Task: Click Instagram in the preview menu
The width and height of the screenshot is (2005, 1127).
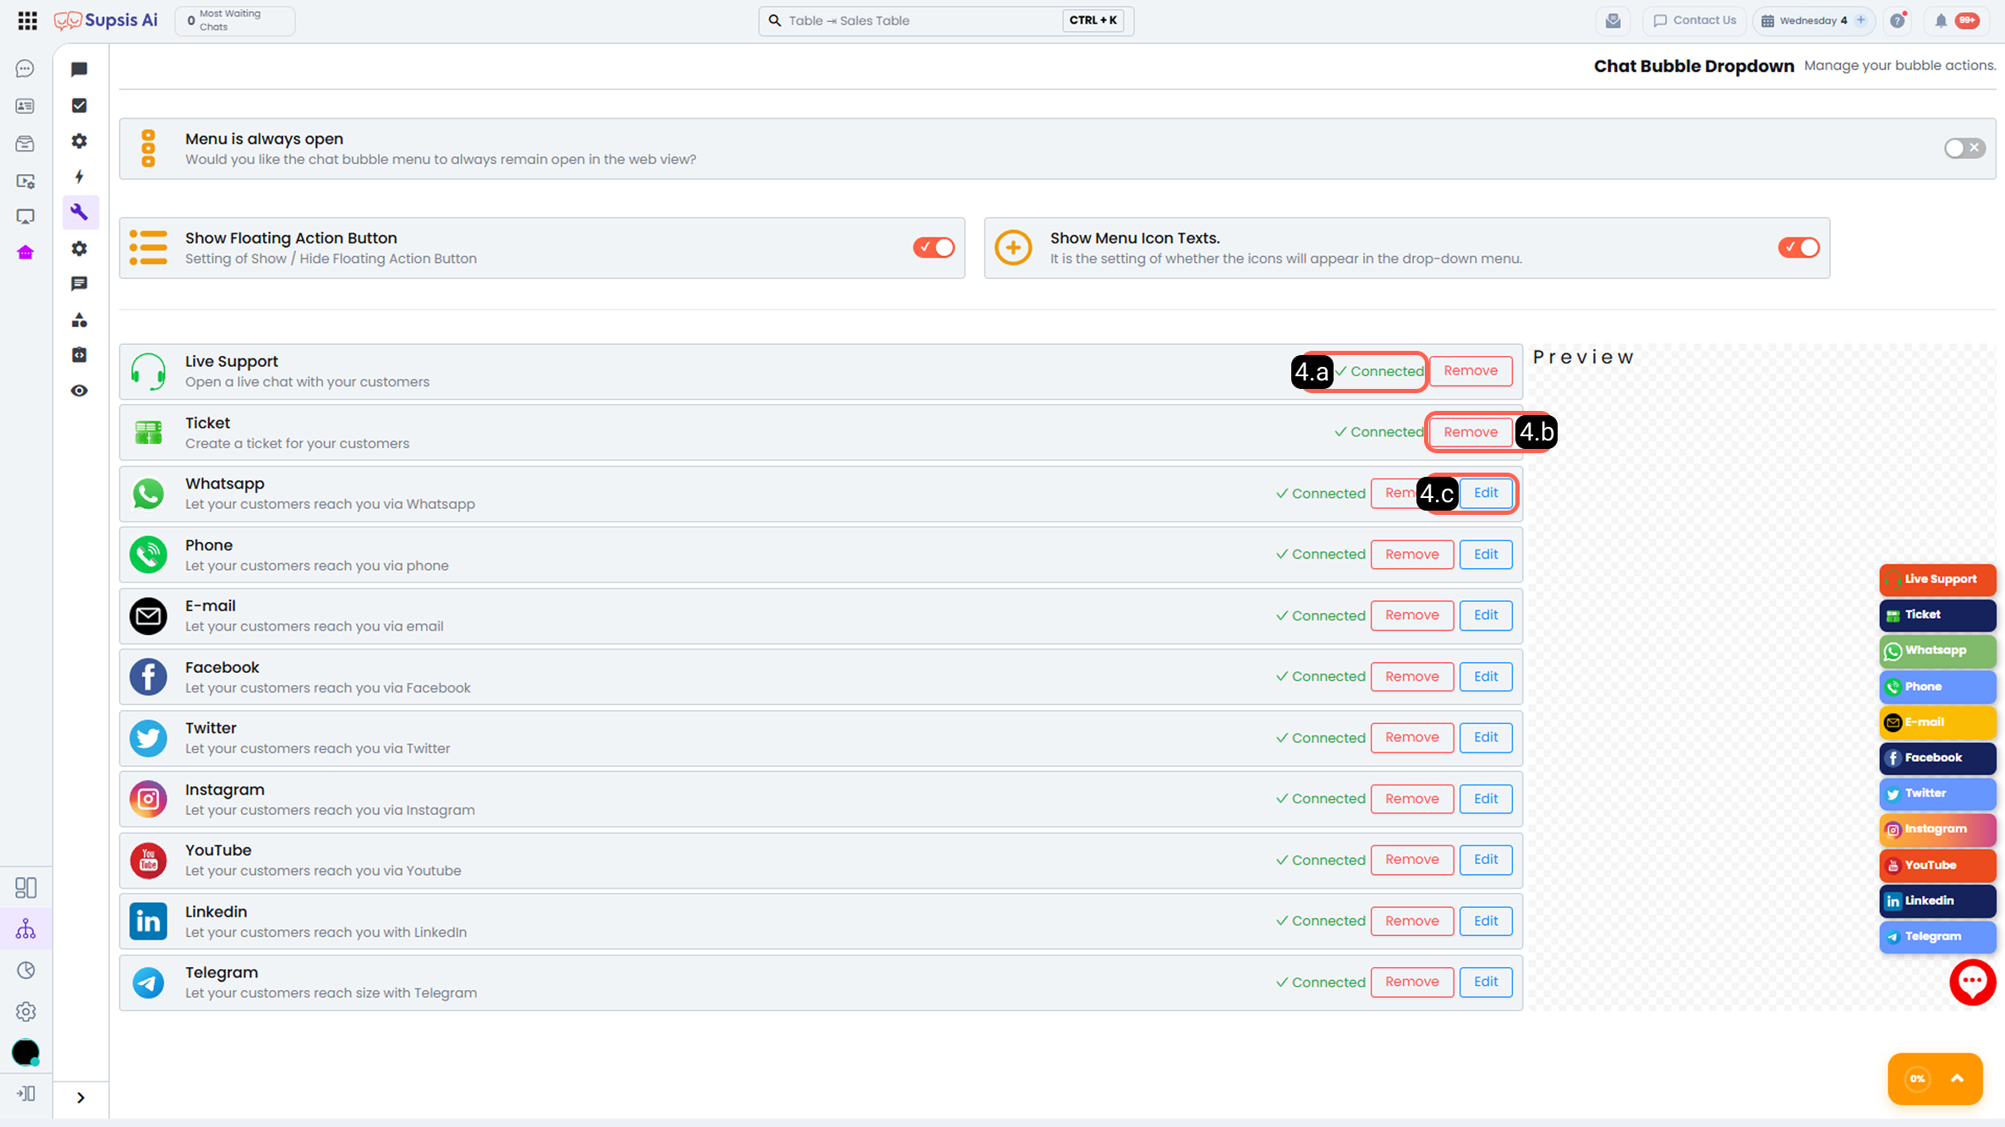Action: 1937,829
